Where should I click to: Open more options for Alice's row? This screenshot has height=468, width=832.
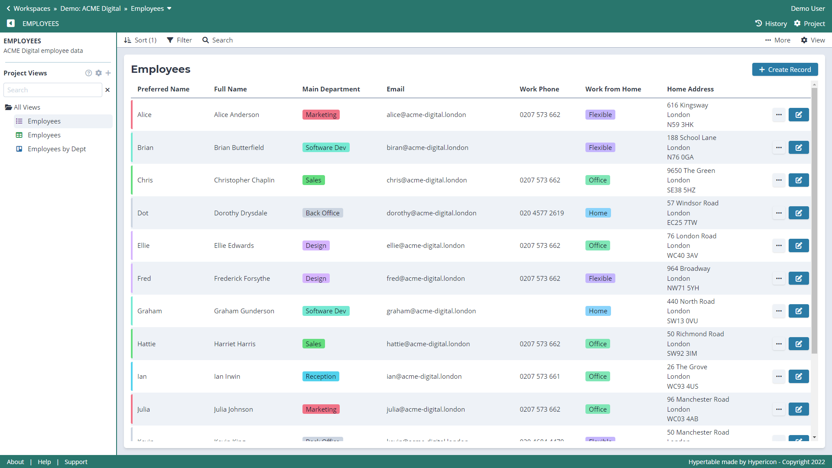coord(779,115)
